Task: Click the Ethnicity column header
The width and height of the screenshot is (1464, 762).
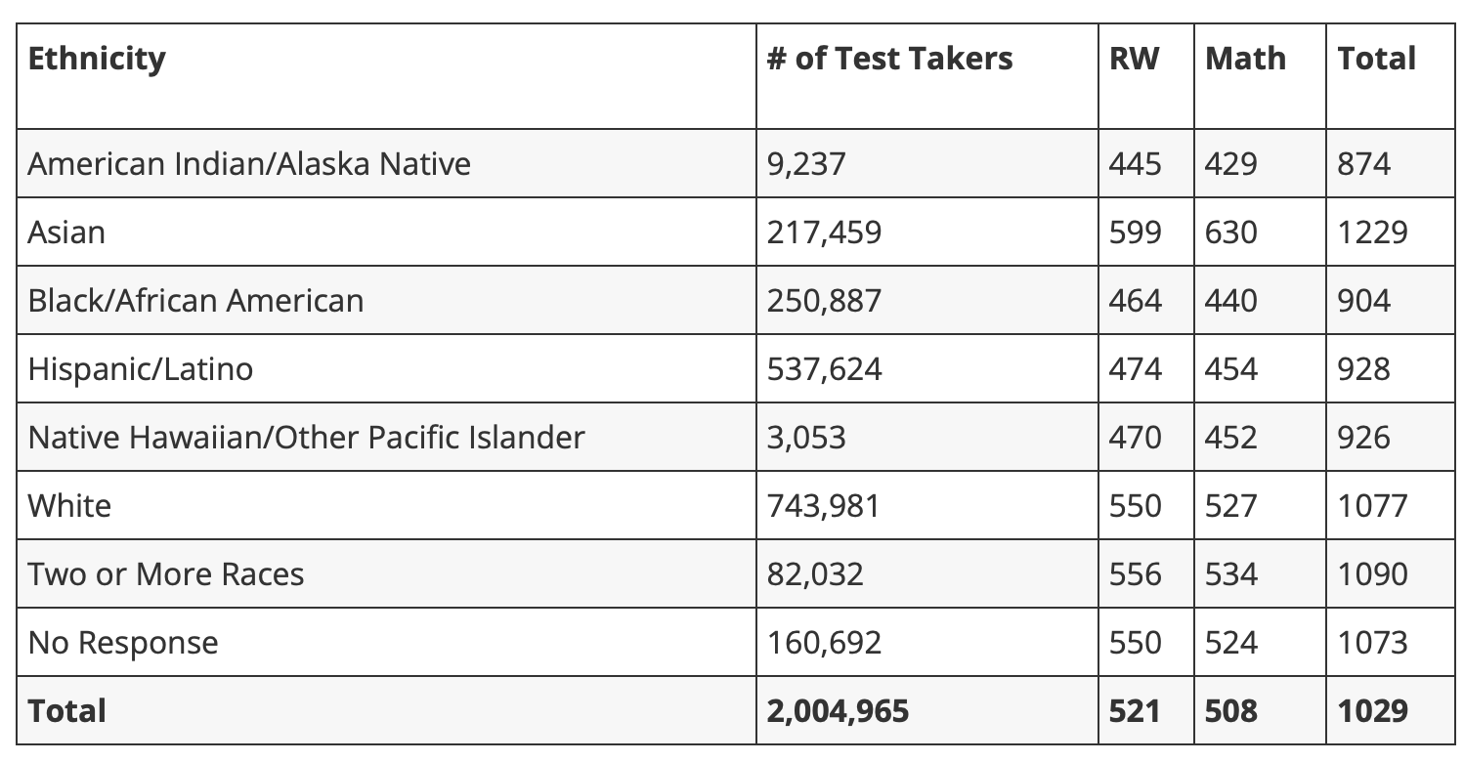Action: tap(96, 59)
